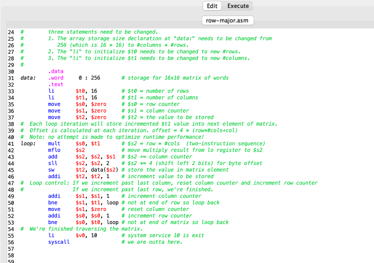Click the syscall instruction on line 56

pos(59,242)
